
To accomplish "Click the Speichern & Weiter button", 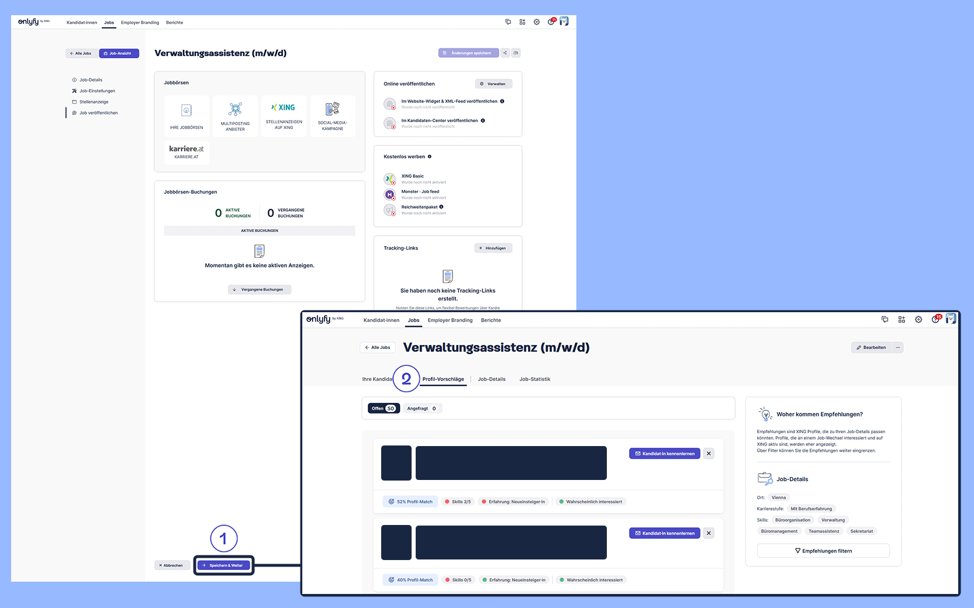I will pyautogui.click(x=223, y=565).
